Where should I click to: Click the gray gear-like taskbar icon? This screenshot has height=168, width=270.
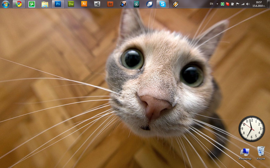pyautogui.click(x=97, y=4)
